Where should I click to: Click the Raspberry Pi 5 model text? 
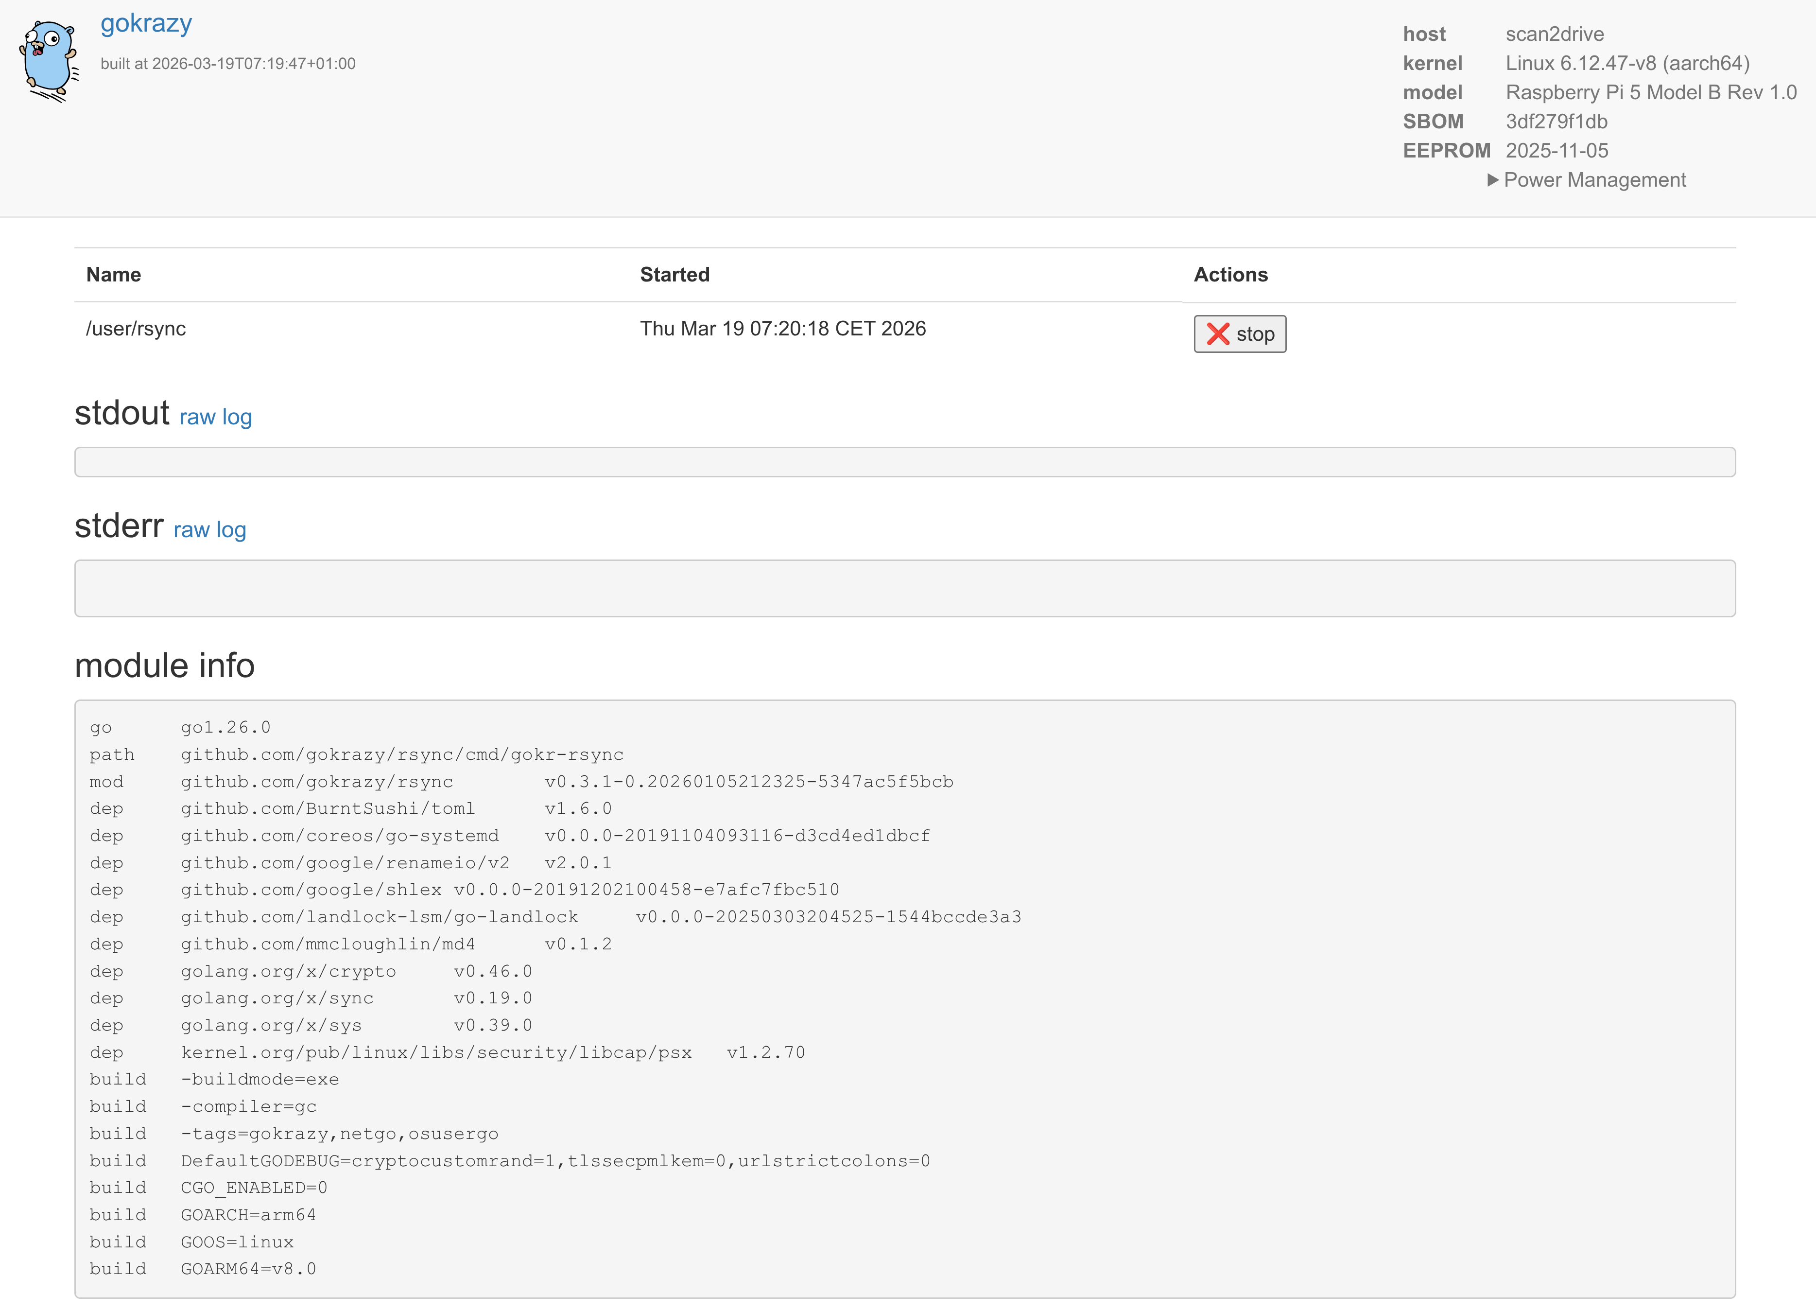pos(1651,93)
